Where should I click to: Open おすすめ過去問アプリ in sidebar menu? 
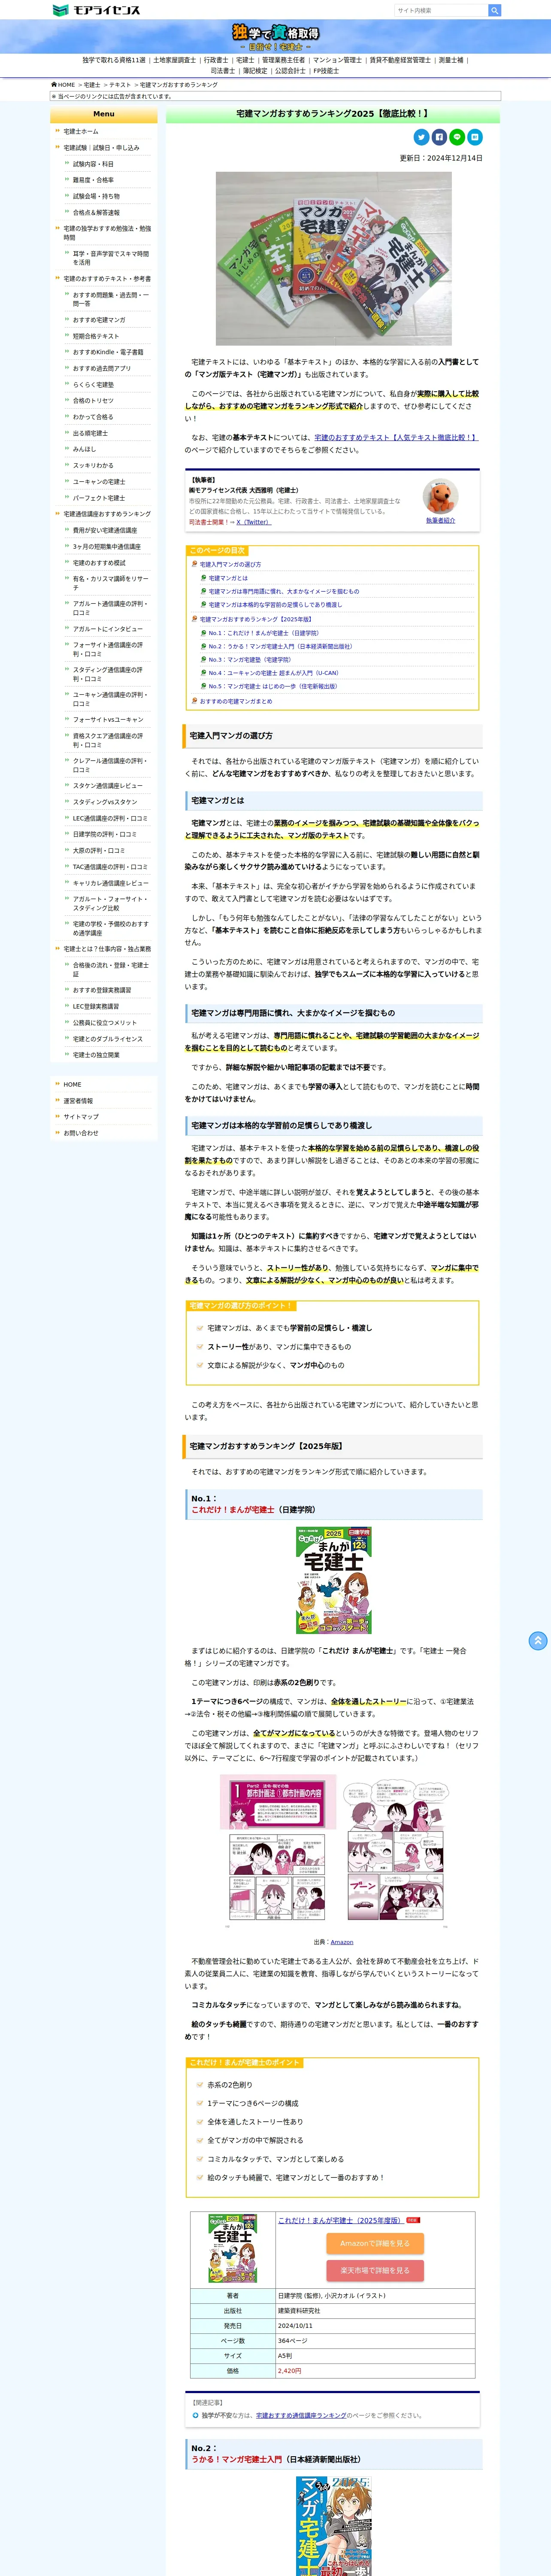click(x=102, y=368)
